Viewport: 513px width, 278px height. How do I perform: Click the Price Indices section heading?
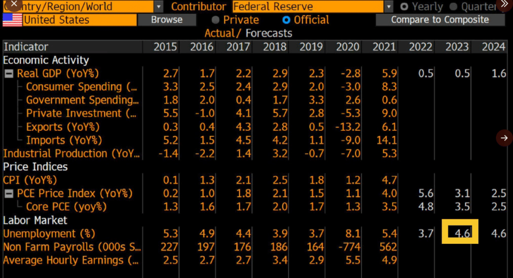point(36,167)
